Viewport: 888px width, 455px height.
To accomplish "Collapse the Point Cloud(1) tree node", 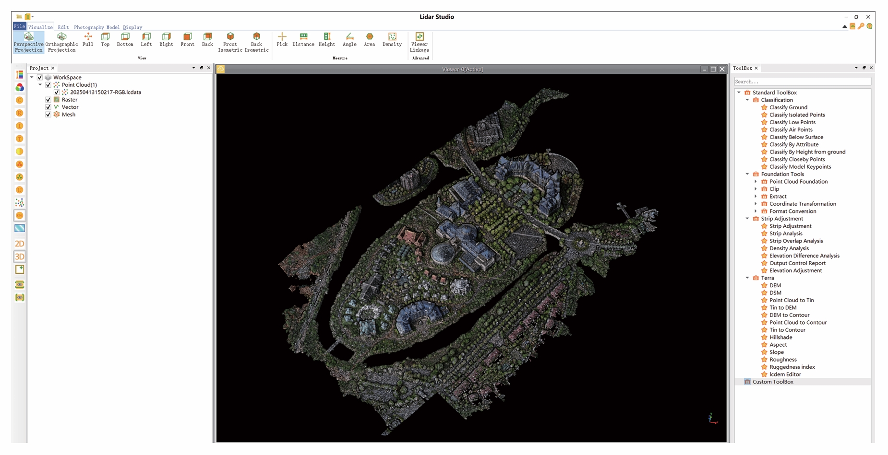I will coord(40,85).
